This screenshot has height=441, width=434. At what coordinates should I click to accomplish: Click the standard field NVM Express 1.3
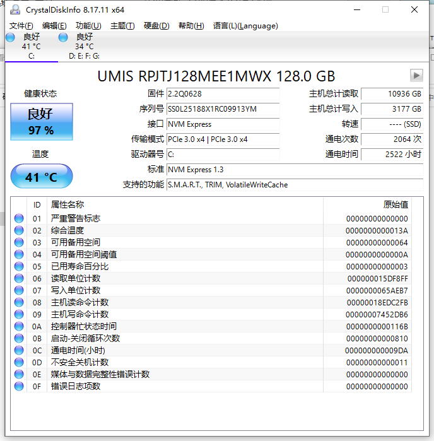(x=295, y=170)
